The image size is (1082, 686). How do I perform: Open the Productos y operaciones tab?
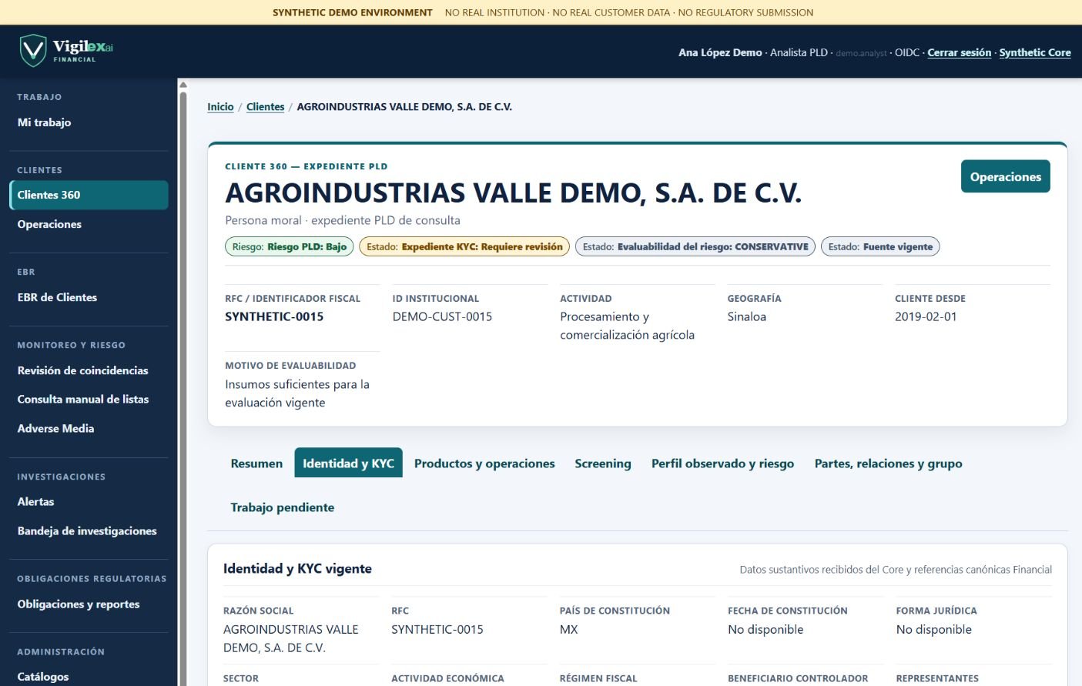point(484,463)
